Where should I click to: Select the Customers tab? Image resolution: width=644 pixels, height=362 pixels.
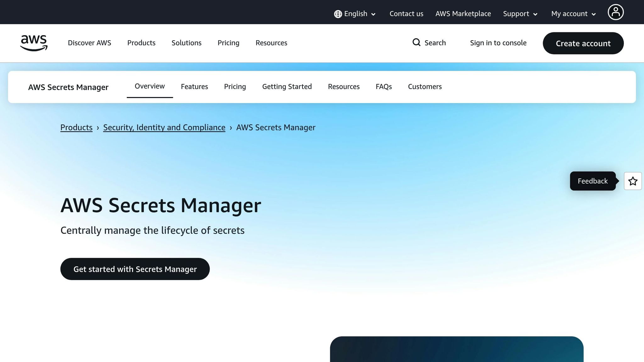[425, 86]
